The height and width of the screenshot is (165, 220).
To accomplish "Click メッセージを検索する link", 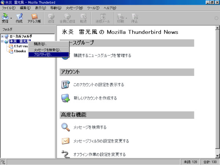I will [90, 127].
